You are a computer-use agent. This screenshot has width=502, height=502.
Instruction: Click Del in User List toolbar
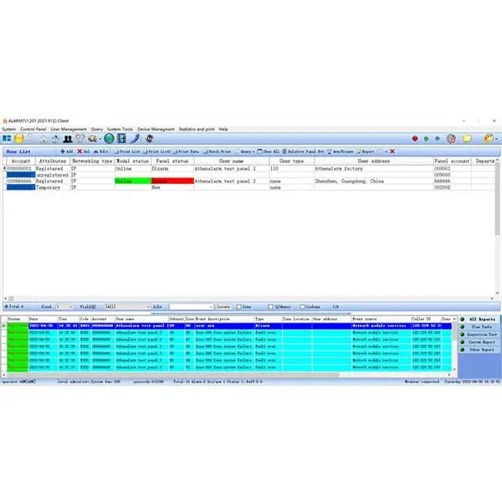pyautogui.click(x=83, y=151)
